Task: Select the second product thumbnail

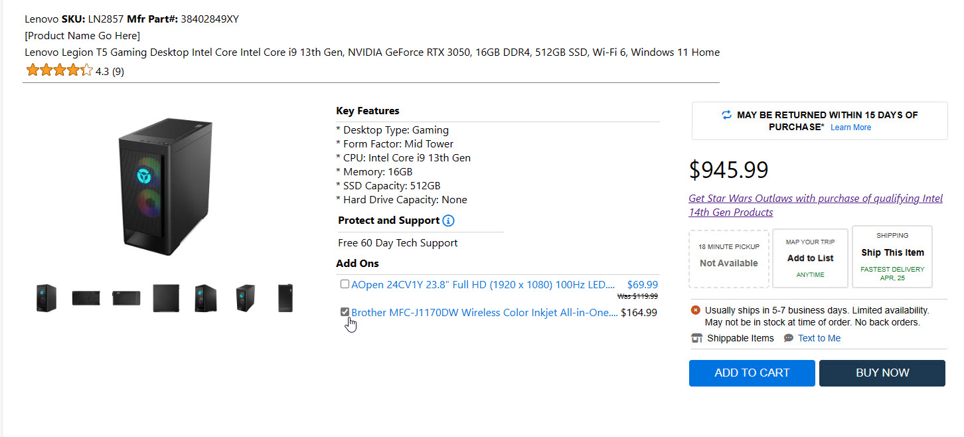Action: click(x=86, y=298)
